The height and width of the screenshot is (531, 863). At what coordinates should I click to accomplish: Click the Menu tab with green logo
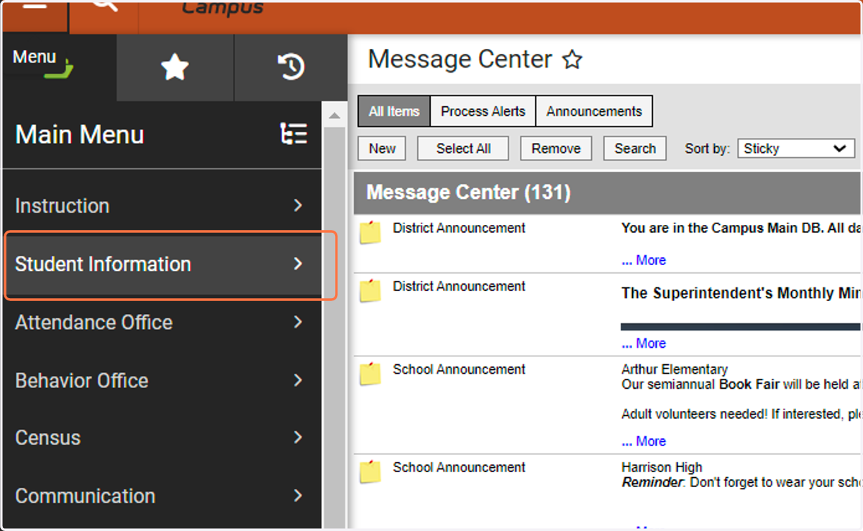click(x=58, y=68)
